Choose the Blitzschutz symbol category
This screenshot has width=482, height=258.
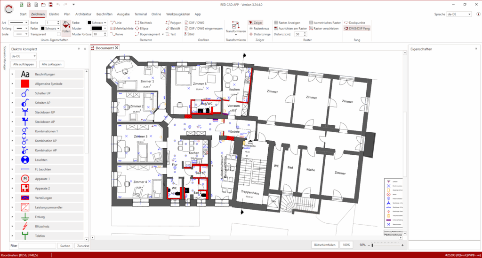click(x=49, y=226)
